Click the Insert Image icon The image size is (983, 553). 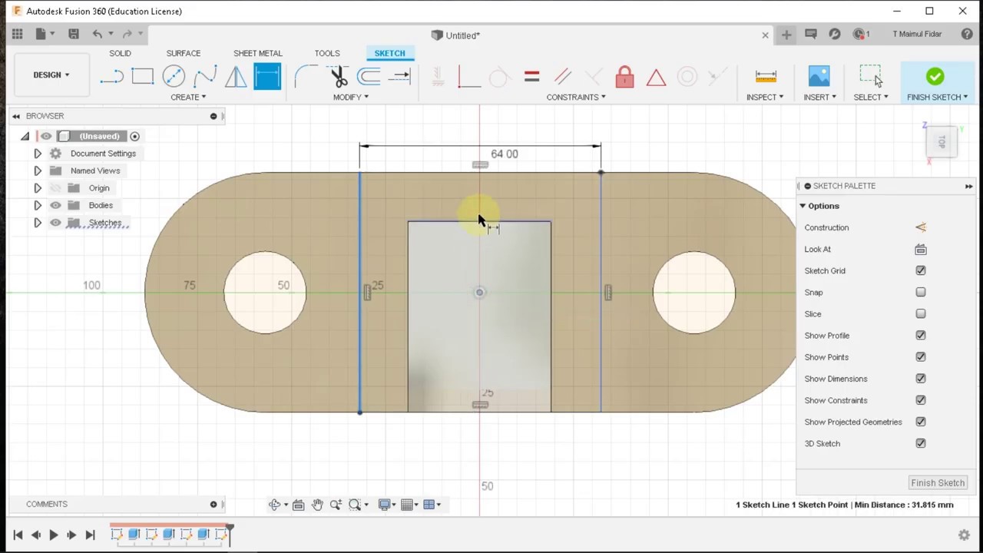click(x=819, y=76)
